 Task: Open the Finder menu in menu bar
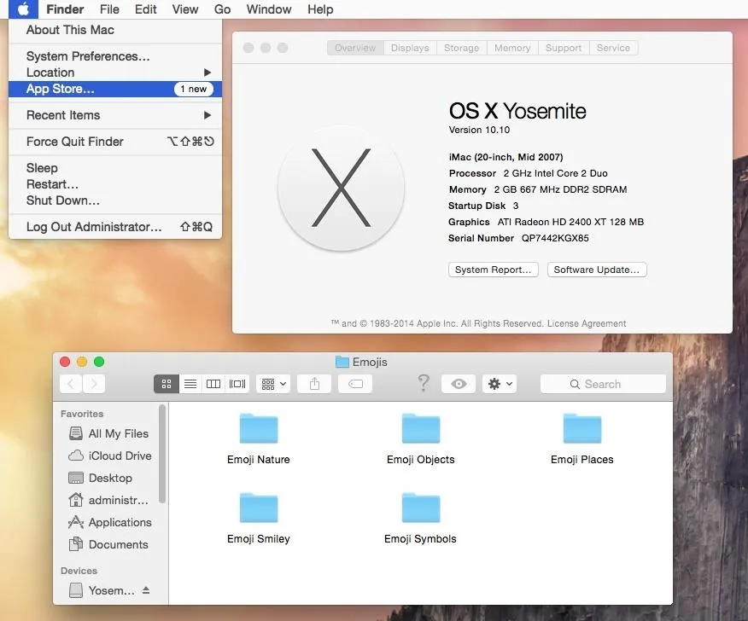(x=65, y=9)
